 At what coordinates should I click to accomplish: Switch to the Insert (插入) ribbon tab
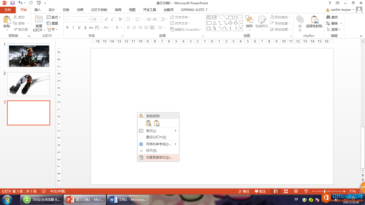pos(38,10)
